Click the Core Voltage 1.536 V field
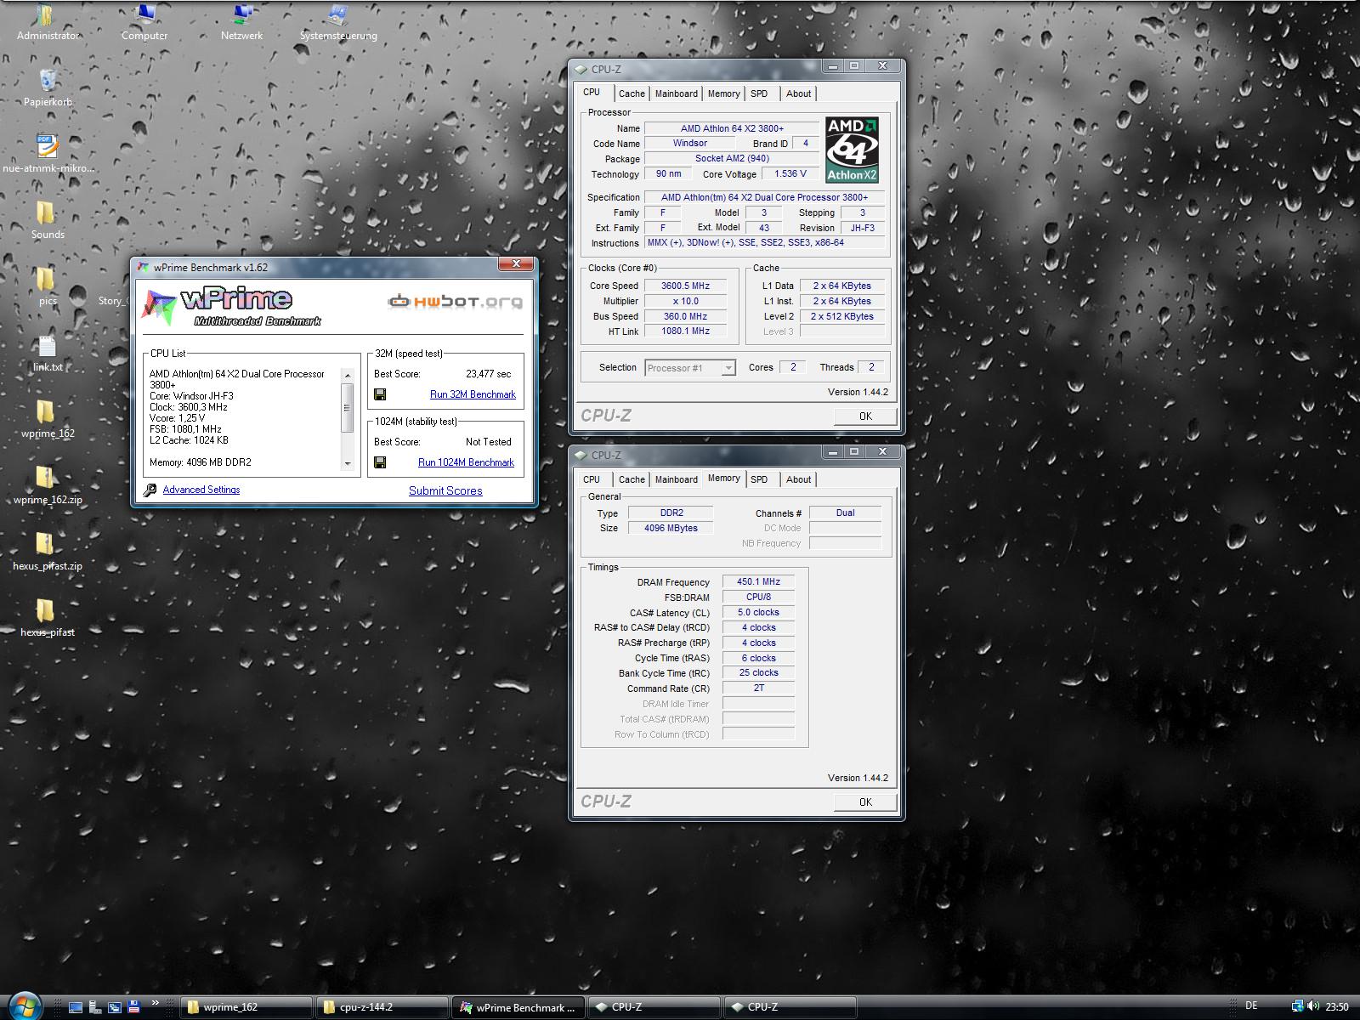Viewport: 1360px width, 1020px height. click(x=790, y=173)
